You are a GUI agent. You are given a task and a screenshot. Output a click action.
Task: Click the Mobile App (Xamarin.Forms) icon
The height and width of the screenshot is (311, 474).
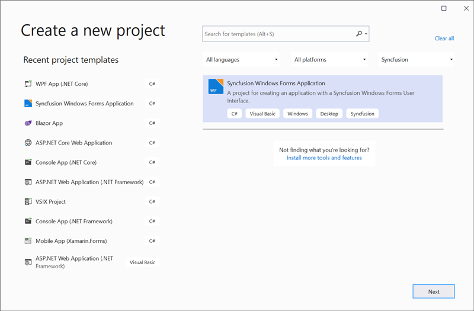click(x=28, y=241)
